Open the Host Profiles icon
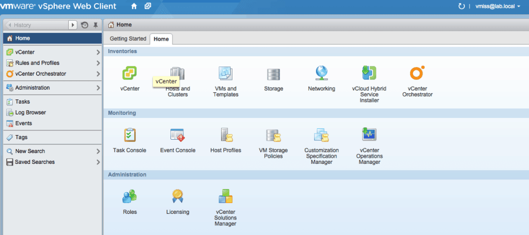Screen dimensions: 529x235 click(x=226, y=135)
